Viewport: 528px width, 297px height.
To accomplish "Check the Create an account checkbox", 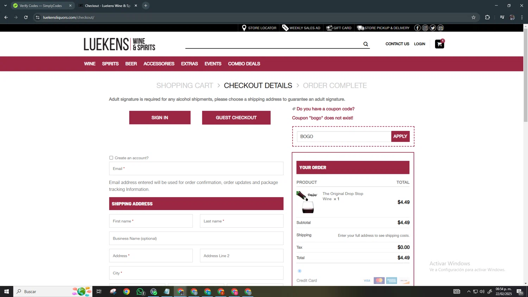I will (111, 158).
